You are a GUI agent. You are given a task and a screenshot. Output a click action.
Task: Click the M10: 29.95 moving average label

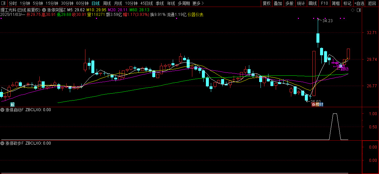[96, 10]
